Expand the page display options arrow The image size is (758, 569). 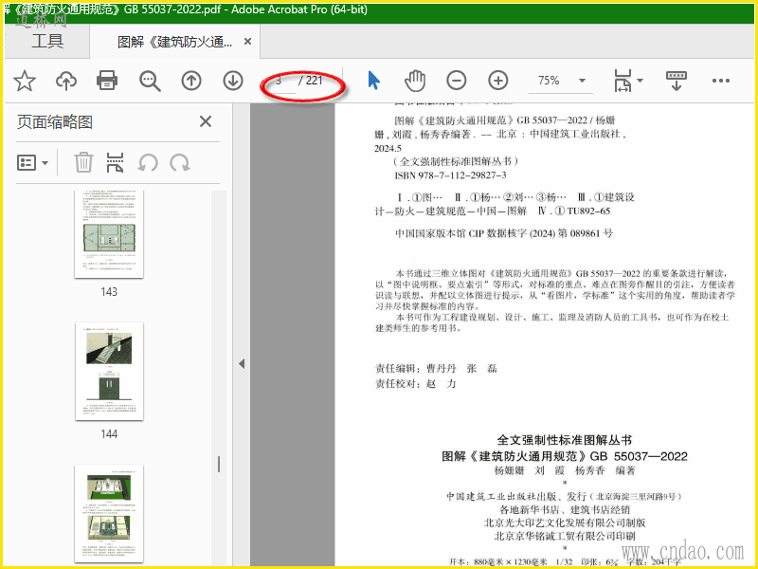(x=641, y=81)
